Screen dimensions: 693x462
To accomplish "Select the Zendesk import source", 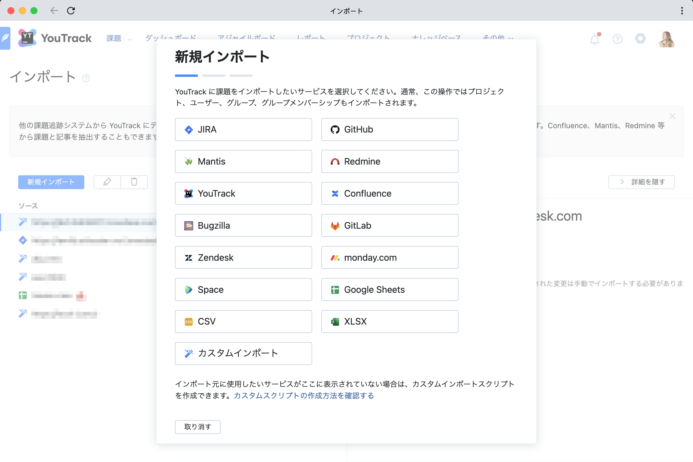I will pyautogui.click(x=243, y=257).
